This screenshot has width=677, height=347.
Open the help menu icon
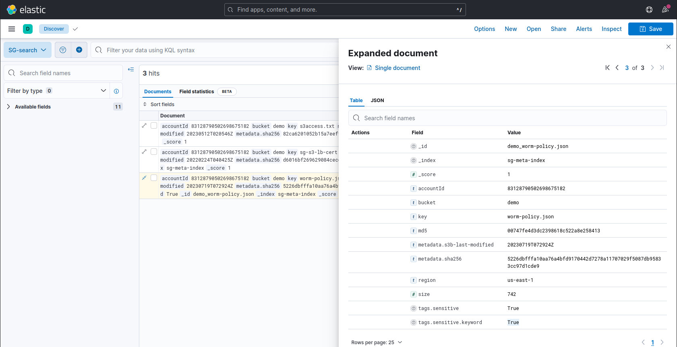point(649,10)
